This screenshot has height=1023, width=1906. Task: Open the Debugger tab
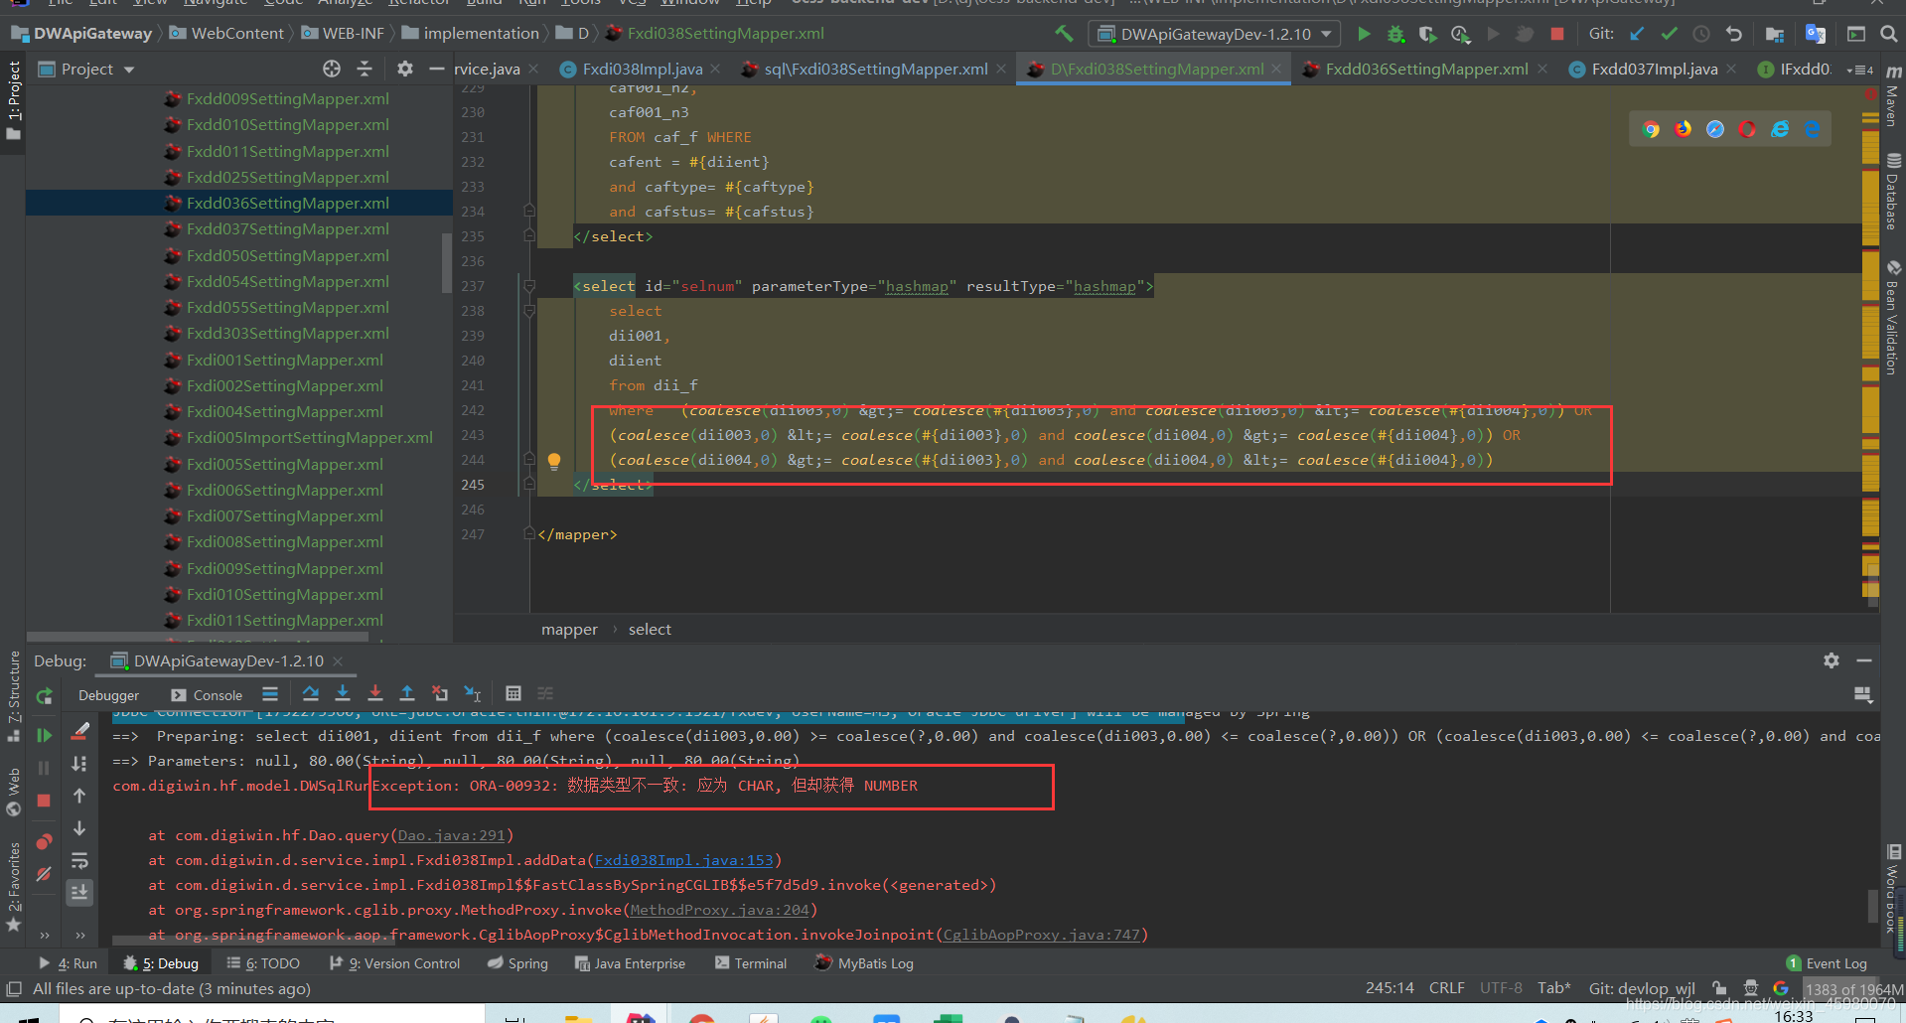[x=108, y=695]
